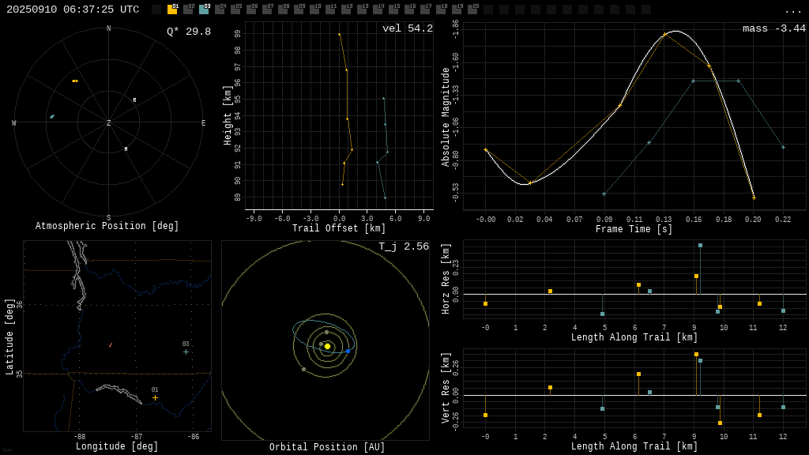Click the orange station 01 cross on map
This screenshot has width=809, height=455.
pyautogui.click(x=155, y=398)
